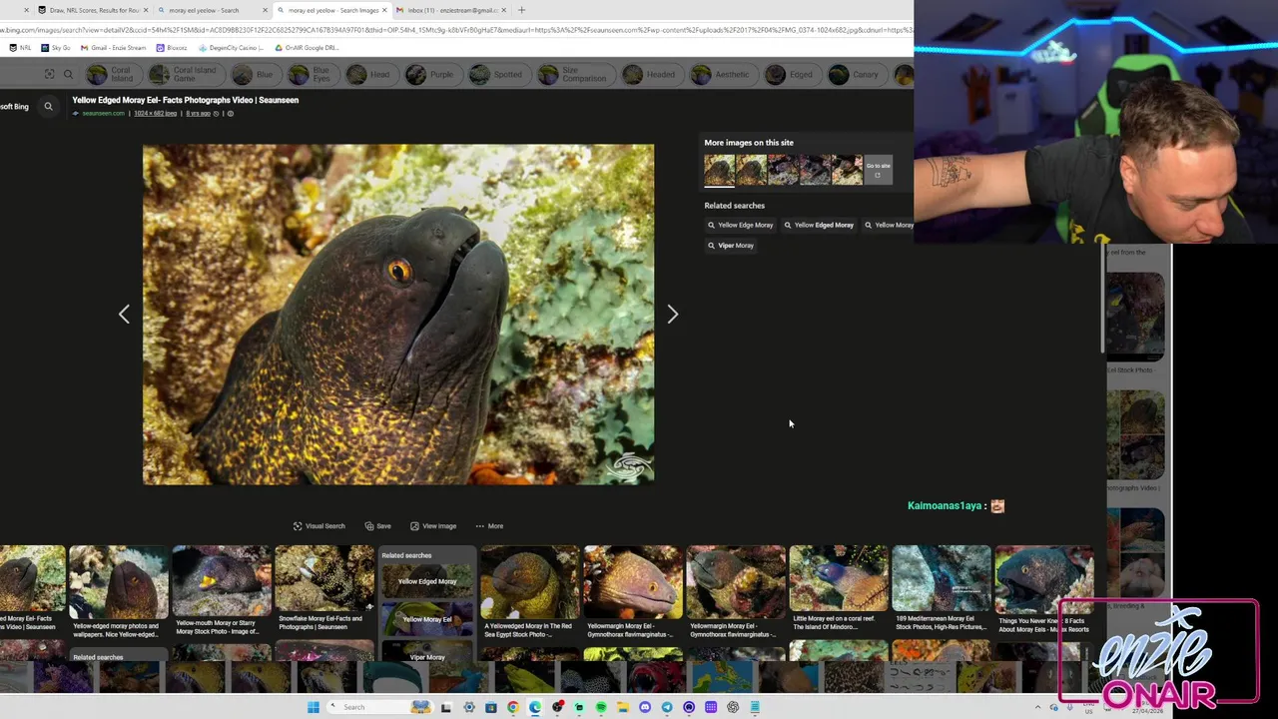Search related Yellow Edged Moray

[x=818, y=225]
